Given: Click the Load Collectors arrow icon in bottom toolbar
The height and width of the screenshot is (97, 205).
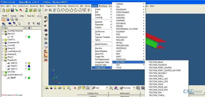Looking at the screenshot, I should pyautogui.click(x=64, y=88).
